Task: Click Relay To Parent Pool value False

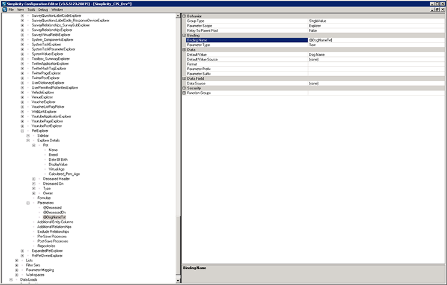Action: click(376, 31)
